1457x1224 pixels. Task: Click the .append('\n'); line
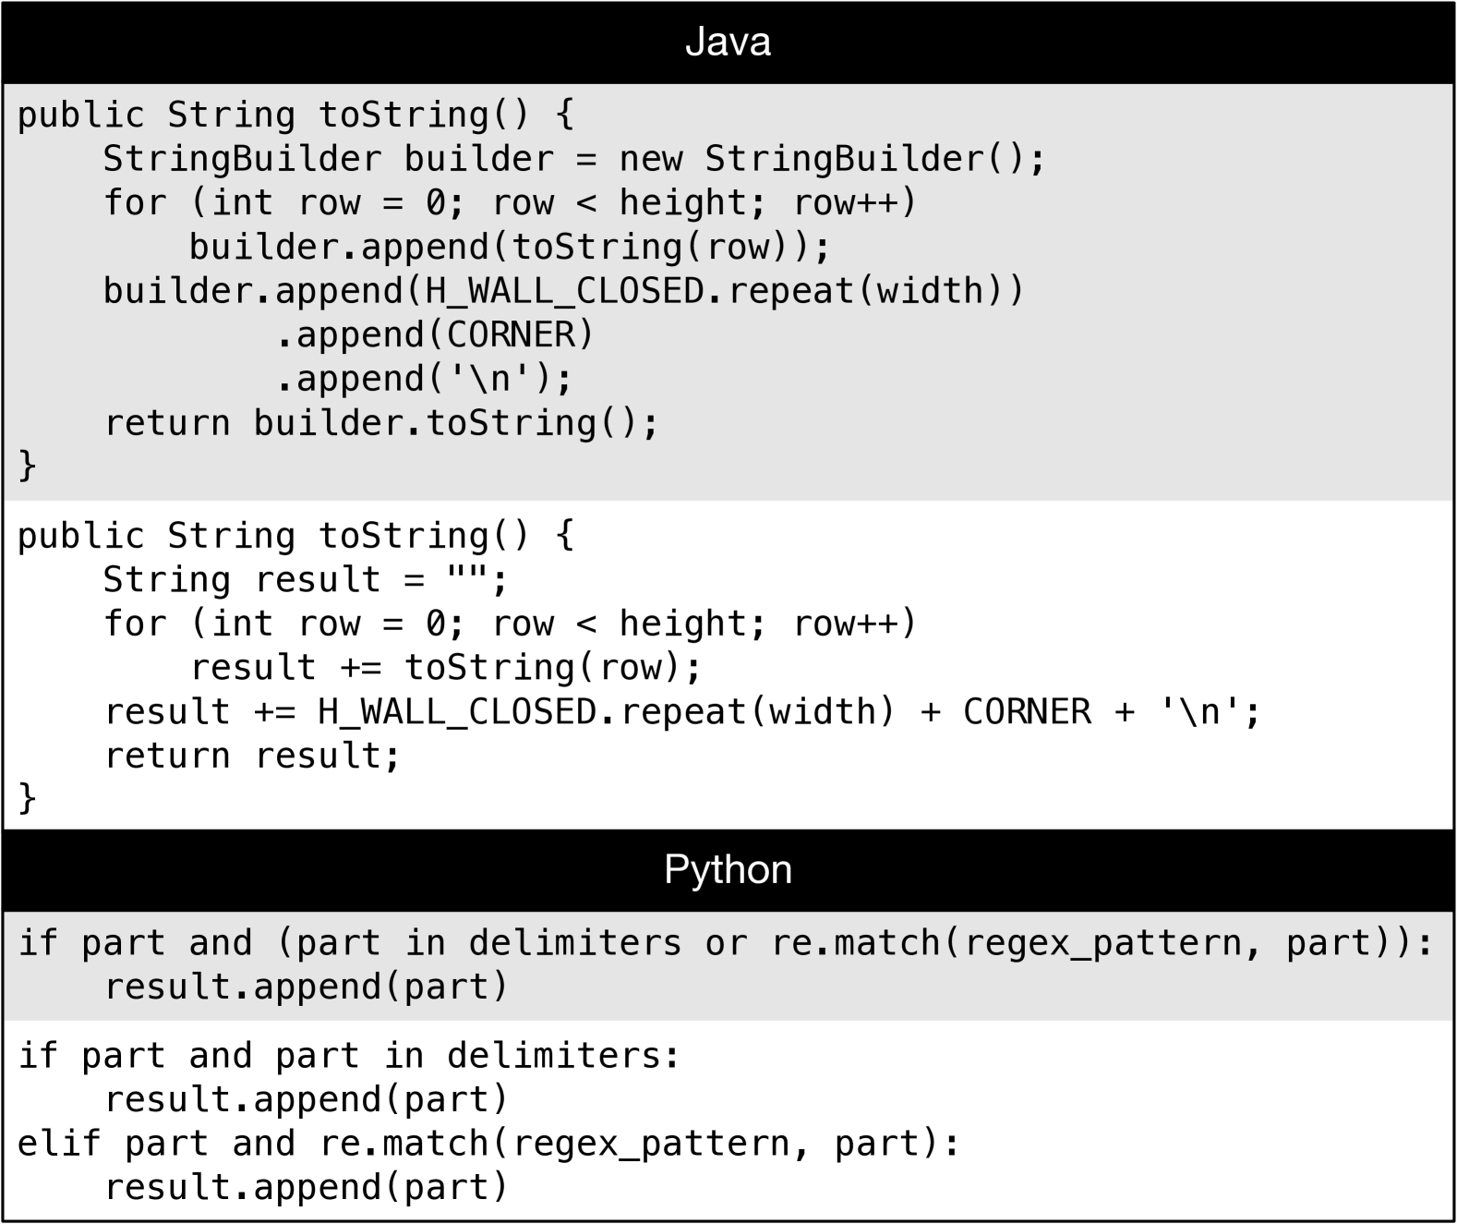point(423,379)
